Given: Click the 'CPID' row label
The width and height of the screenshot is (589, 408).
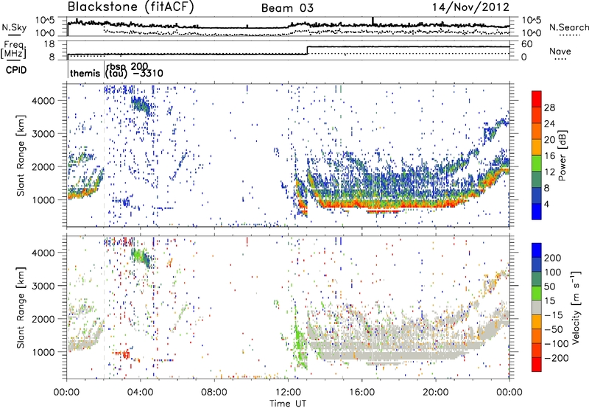Looking at the screenshot, I should (x=16, y=70).
